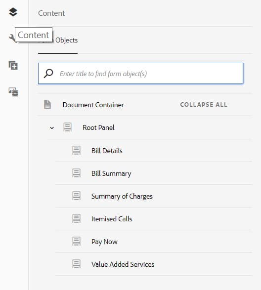Open the Assets image icon in sidebar
This screenshot has height=290, width=261.
click(x=13, y=92)
